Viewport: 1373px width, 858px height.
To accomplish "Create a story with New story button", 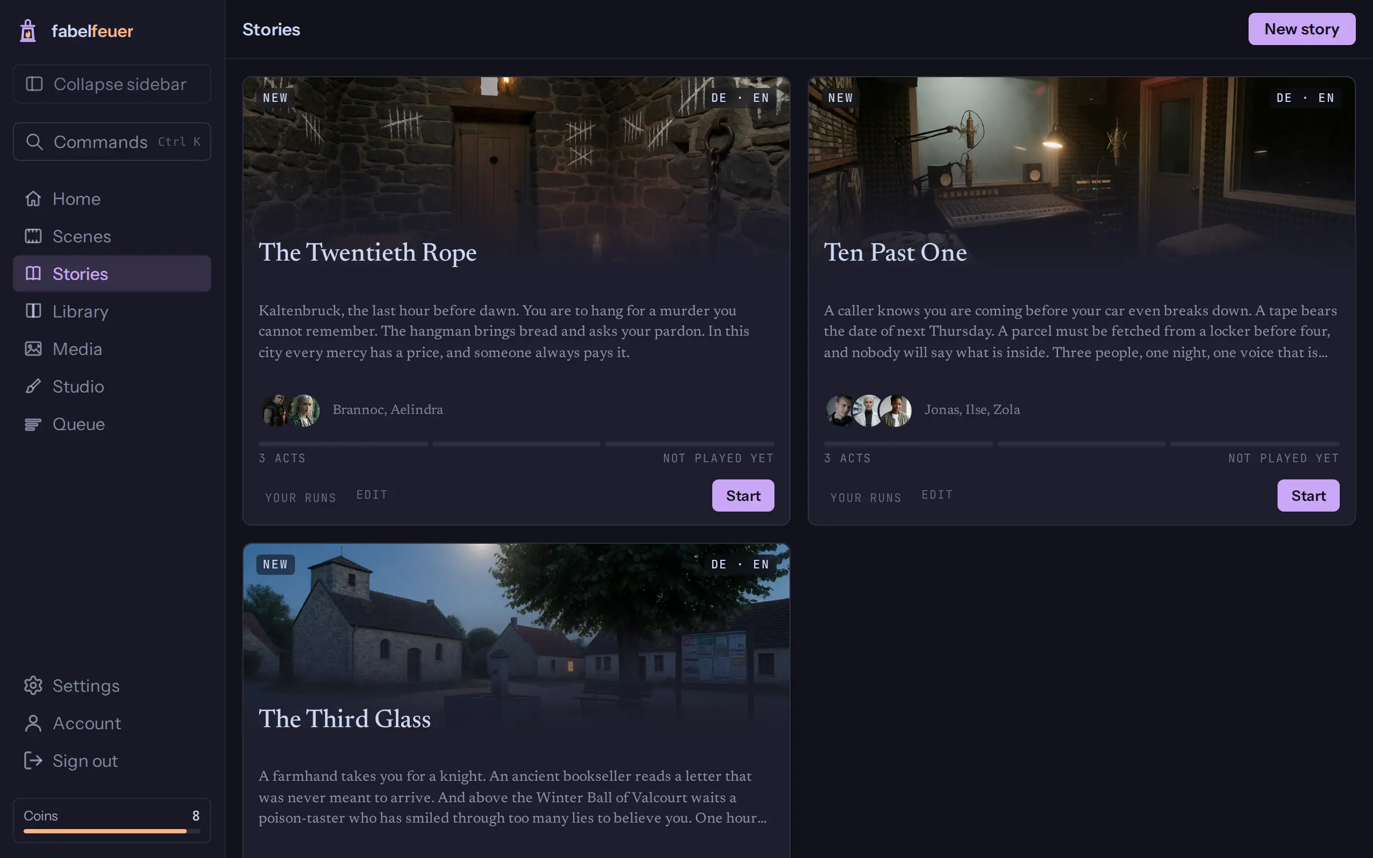I will pos(1302,29).
